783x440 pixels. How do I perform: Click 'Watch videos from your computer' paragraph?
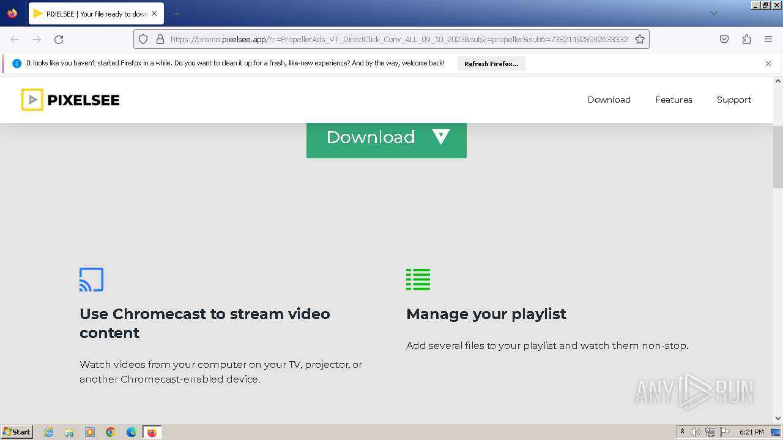[x=221, y=372]
